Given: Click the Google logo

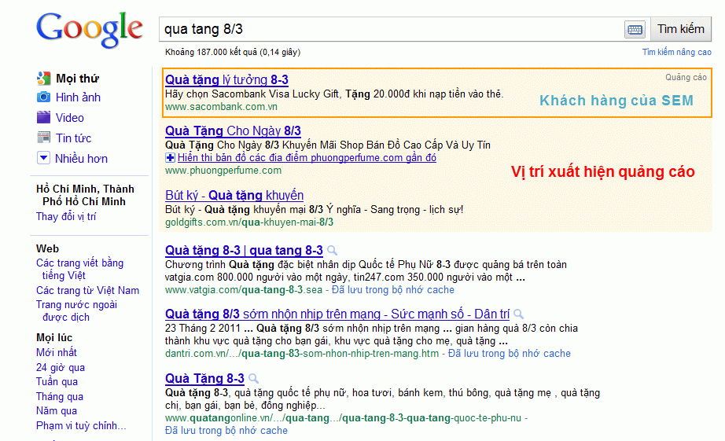Looking at the screenshot, I should pyautogui.click(x=89, y=29).
